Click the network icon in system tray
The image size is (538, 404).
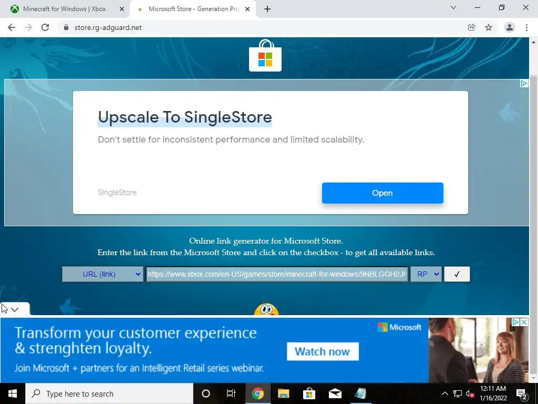tap(458, 393)
